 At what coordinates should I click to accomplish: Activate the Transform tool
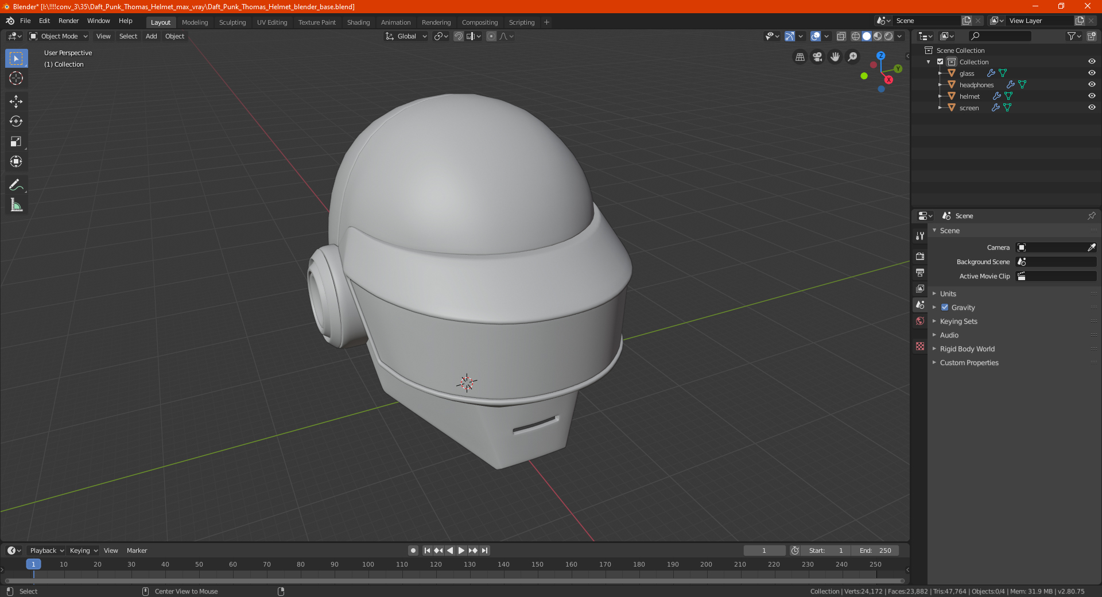[16, 161]
